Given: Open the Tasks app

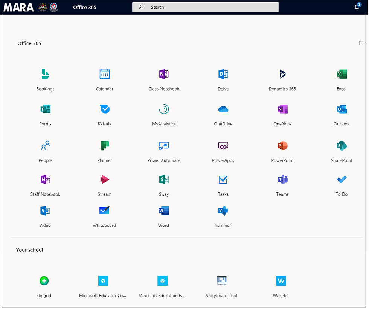Looking at the screenshot, I should [x=223, y=185].
